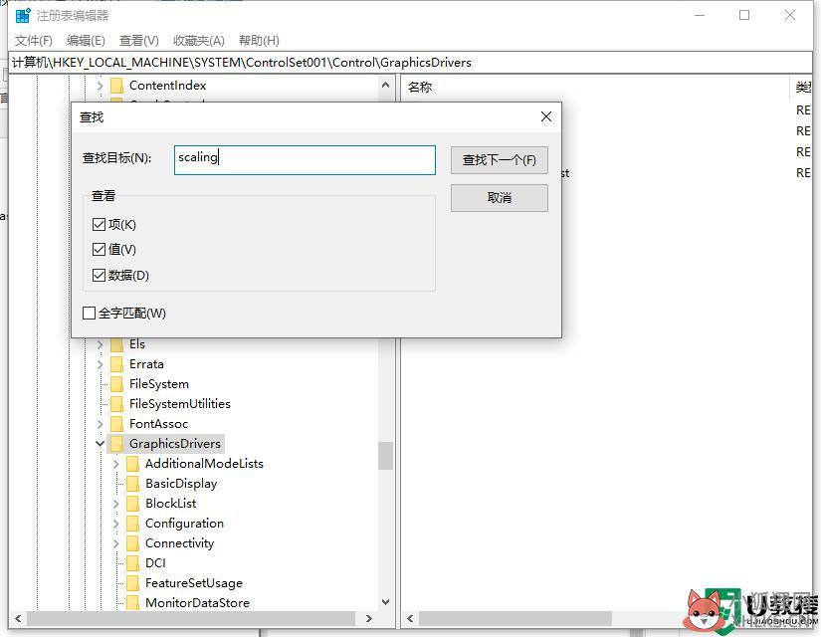Select the GraphicsDrivers key label
The image size is (821, 637).
[x=175, y=444]
